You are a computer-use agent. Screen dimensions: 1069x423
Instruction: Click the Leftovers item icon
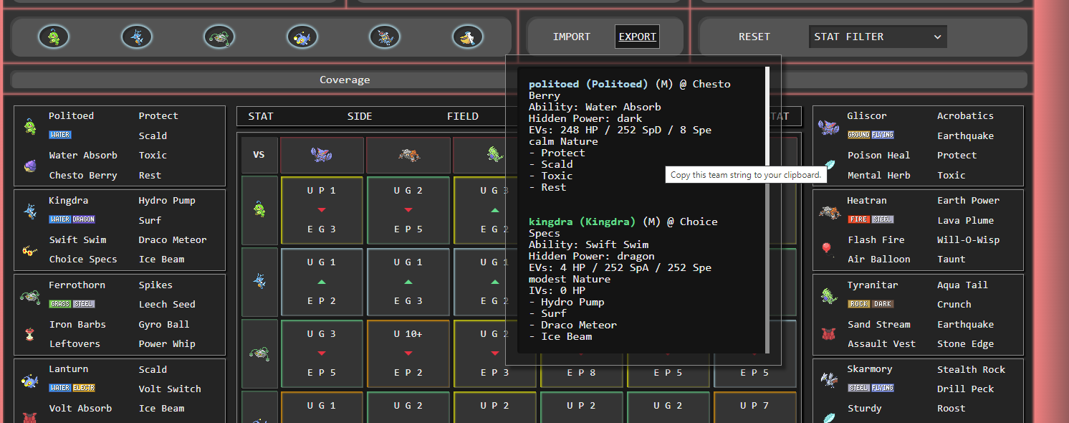[29, 334]
